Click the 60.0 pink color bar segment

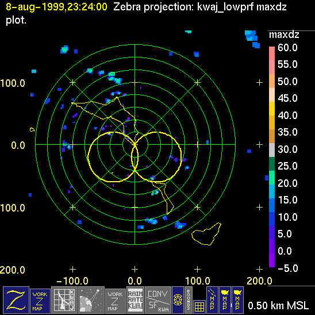click(272, 53)
